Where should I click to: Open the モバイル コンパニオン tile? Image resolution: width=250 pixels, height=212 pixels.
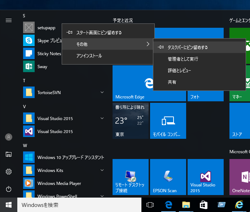[x=168, y=121]
